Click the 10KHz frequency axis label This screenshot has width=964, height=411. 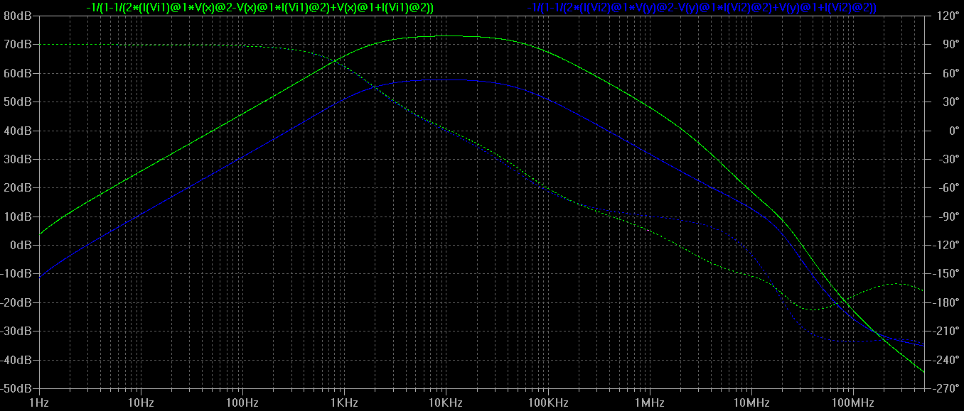point(446,402)
